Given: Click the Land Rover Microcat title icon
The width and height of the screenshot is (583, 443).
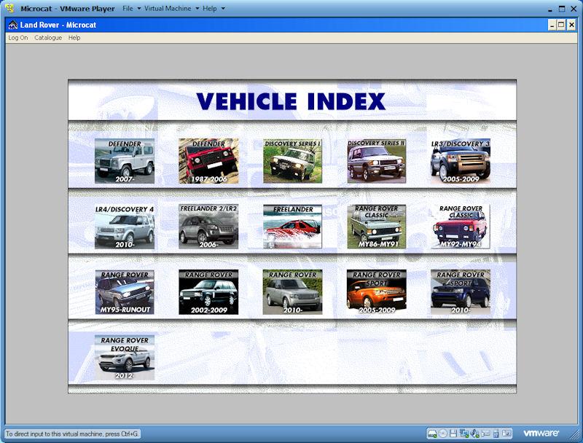Looking at the screenshot, I should click(12, 25).
